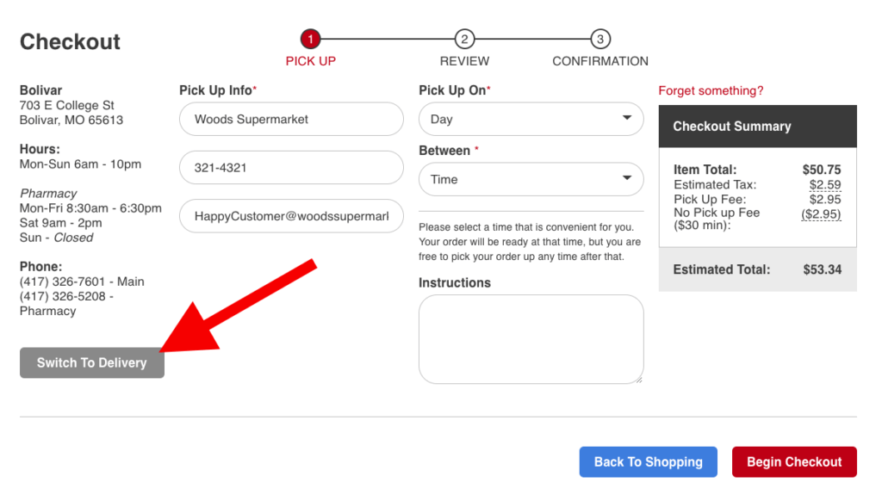Select the Between time field
This screenshot has height=495, width=882.
click(531, 179)
